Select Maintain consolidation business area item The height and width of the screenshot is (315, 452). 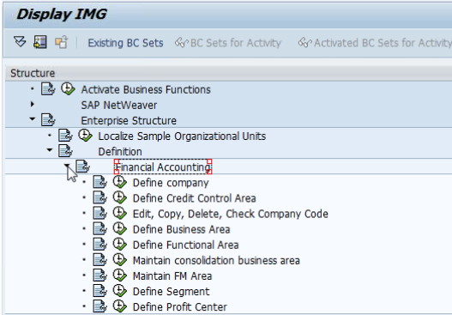(216, 260)
